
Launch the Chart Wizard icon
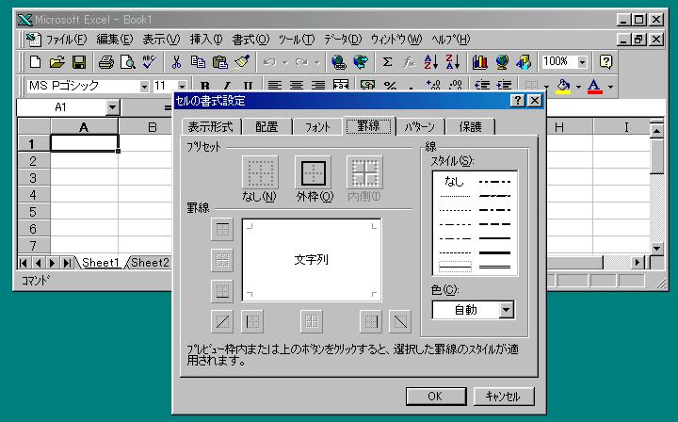[x=479, y=62]
